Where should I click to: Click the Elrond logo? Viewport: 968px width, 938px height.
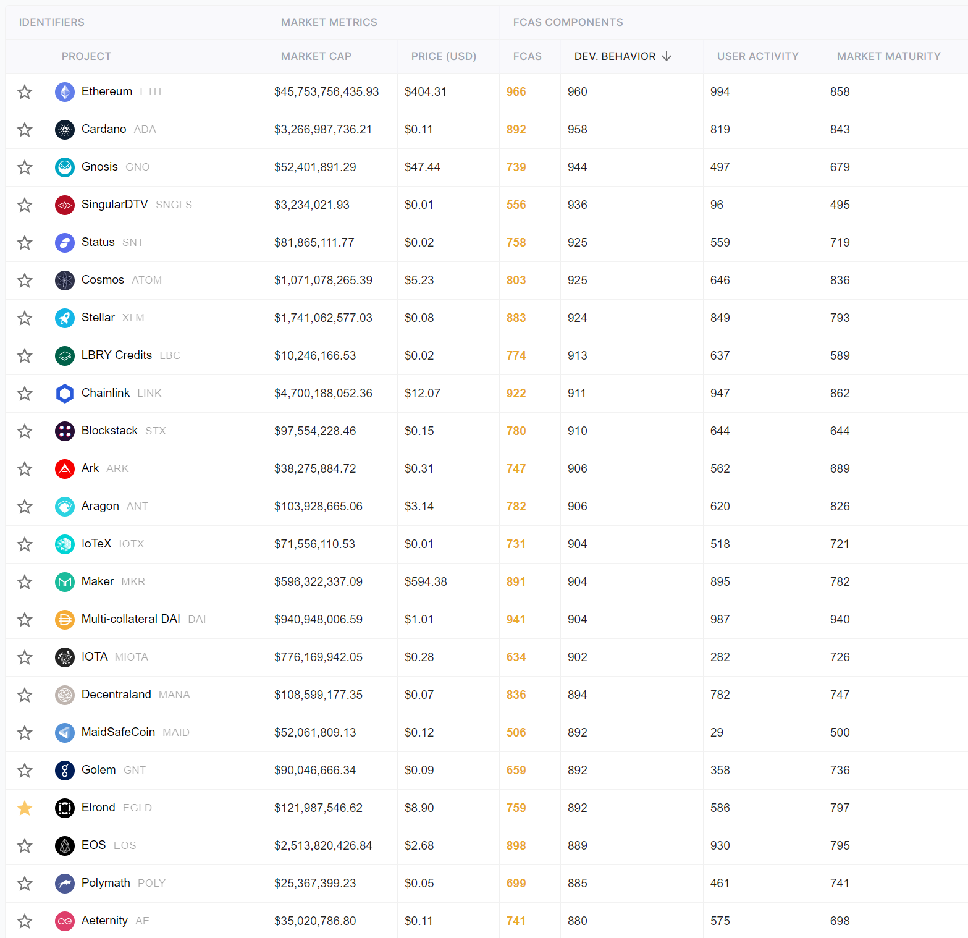click(x=65, y=808)
